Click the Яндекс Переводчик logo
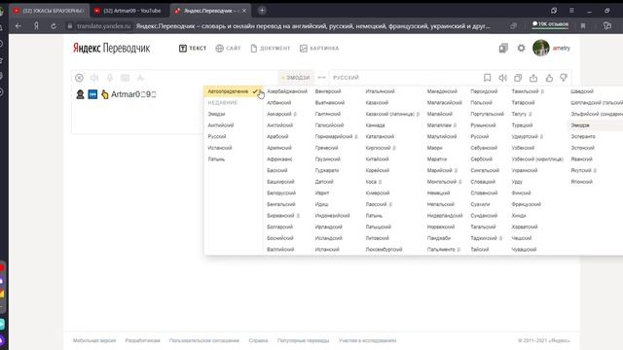Screen dimensions: 623x350 (x=111, y=48)
